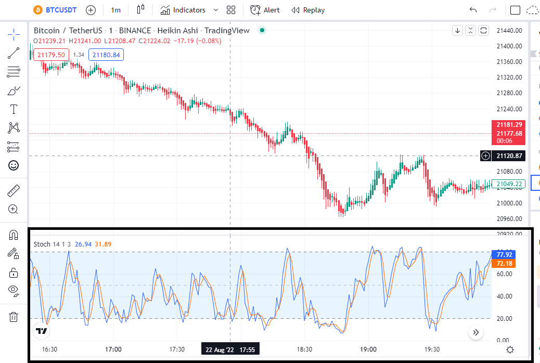Open the candle chart type dropdown
540x363 pixels.
coord(140,10)
